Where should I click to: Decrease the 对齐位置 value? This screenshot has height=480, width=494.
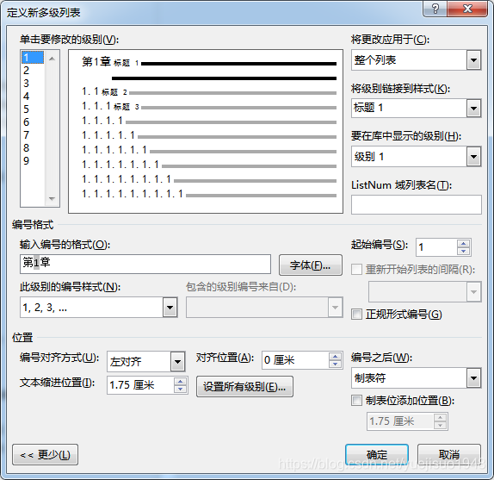point(336,364)
